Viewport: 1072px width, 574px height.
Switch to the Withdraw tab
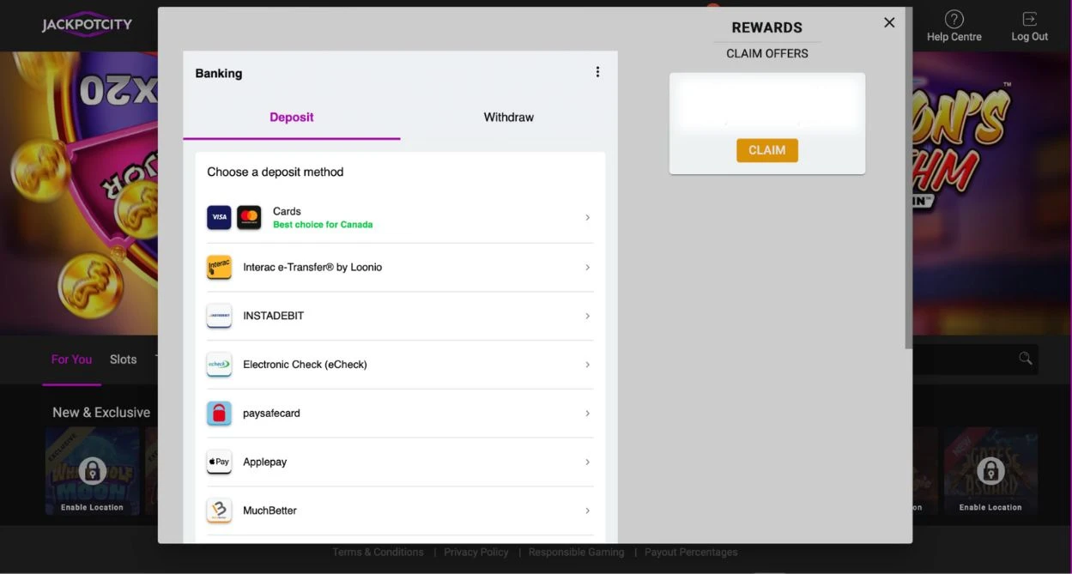509,118
